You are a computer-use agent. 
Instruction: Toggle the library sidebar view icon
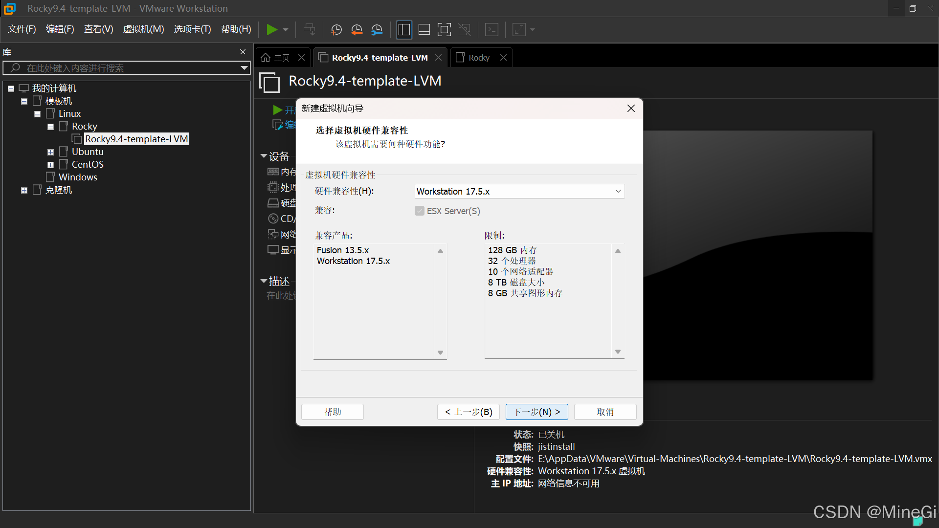coord(404,30)
